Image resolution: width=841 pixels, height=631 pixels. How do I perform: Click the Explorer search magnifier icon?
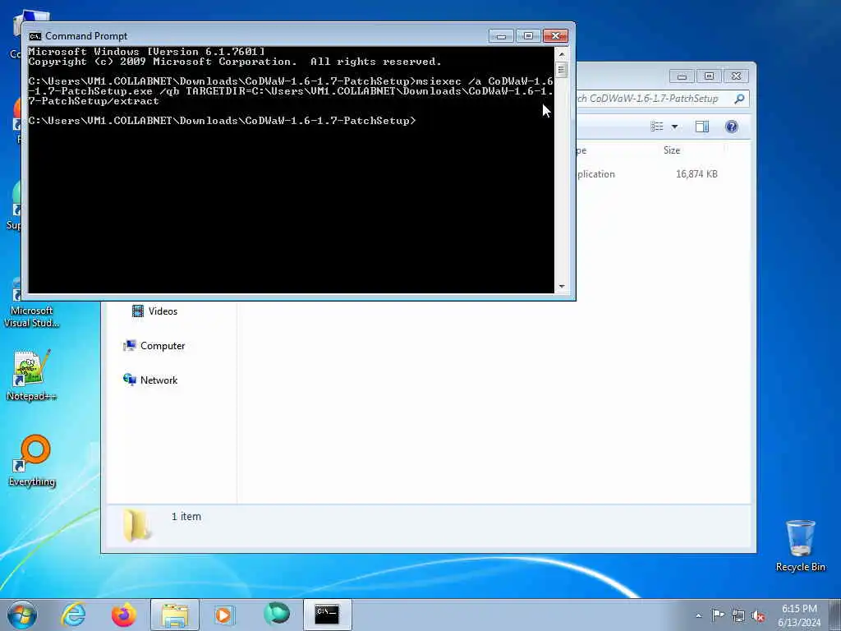coord(739,99)
